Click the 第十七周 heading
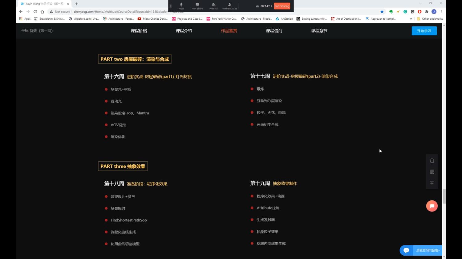 pos(260,76)
